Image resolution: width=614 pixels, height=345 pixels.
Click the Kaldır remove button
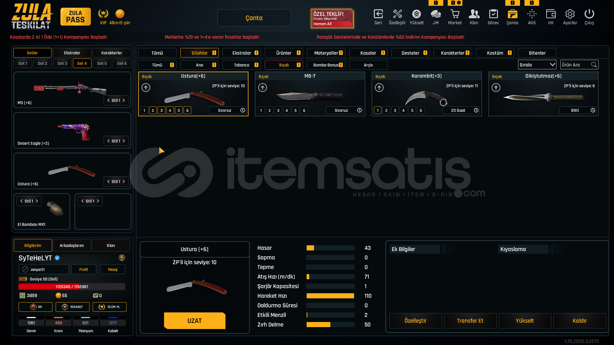click(579, 321)
